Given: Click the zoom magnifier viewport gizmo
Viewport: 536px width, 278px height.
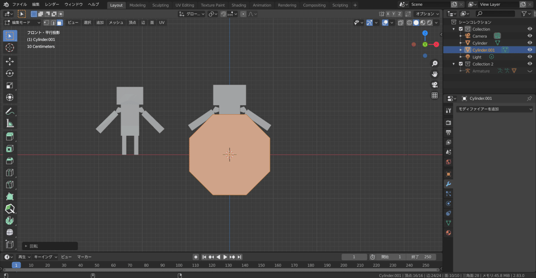Looking at the screenshot, I should 434,64.
